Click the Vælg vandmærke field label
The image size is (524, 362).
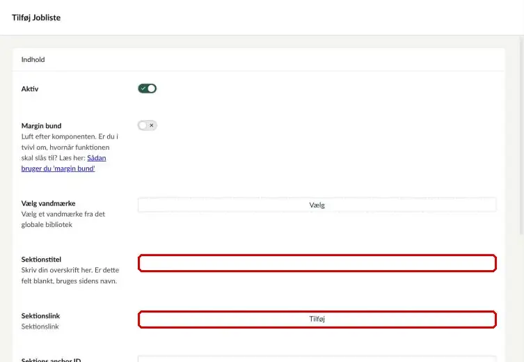point(49,203)
